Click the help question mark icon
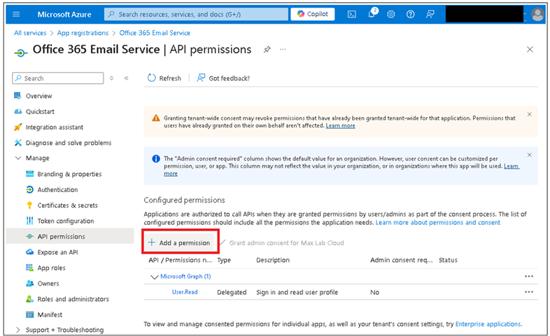This screenshot has width=550, height=336. (x=410, y=15)
